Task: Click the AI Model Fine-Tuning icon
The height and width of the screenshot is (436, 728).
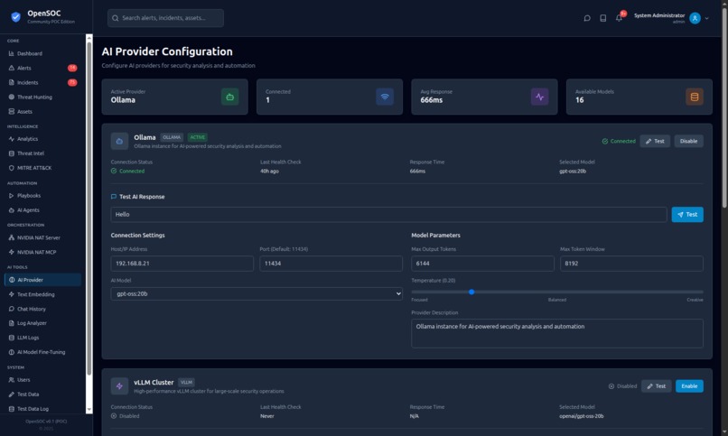Action: click(12, 352)
